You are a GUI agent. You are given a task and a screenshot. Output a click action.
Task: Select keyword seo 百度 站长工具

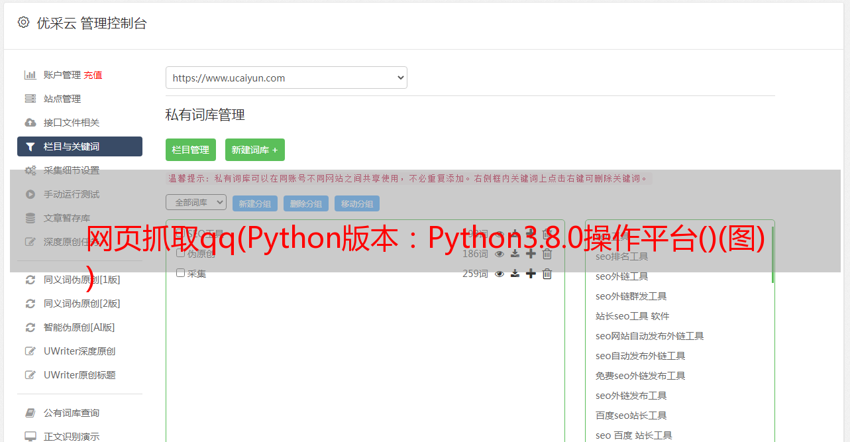634,435
